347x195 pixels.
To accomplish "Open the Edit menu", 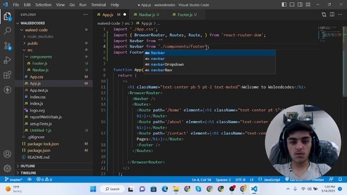I will coord(27,5).
